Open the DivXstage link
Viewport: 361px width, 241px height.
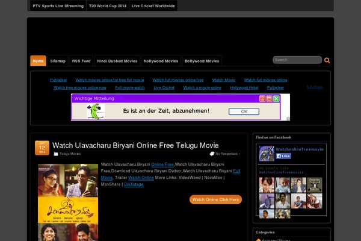click(x=134, y=184)
